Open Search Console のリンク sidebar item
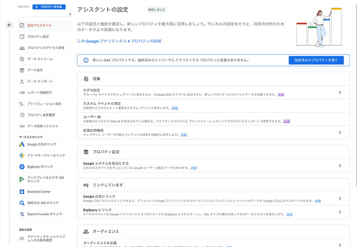Image resolution: width=357 pixels, height=247 pixels. point(45,214)
